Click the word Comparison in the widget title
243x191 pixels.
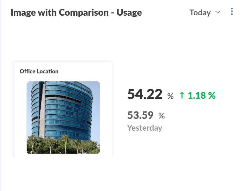coord(84,12)
